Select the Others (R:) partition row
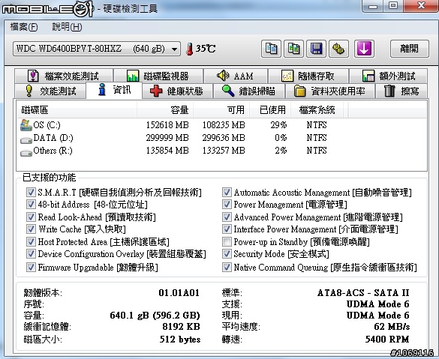Viewport: 439px width, 359px height. point(221,151)
